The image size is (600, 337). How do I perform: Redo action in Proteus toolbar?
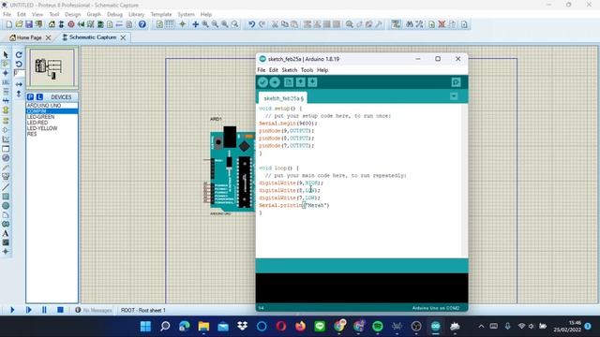pyautogui.click(x=262, y=24)
